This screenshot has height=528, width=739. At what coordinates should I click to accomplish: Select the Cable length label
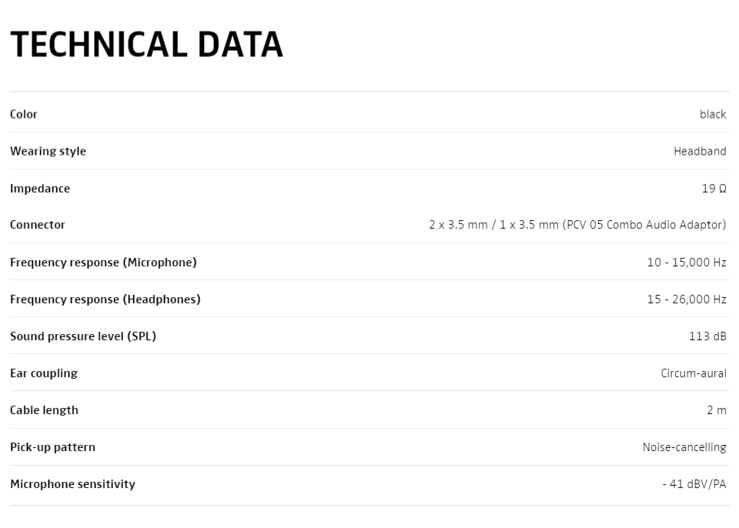pyautogui.click(x=45, y=410)
